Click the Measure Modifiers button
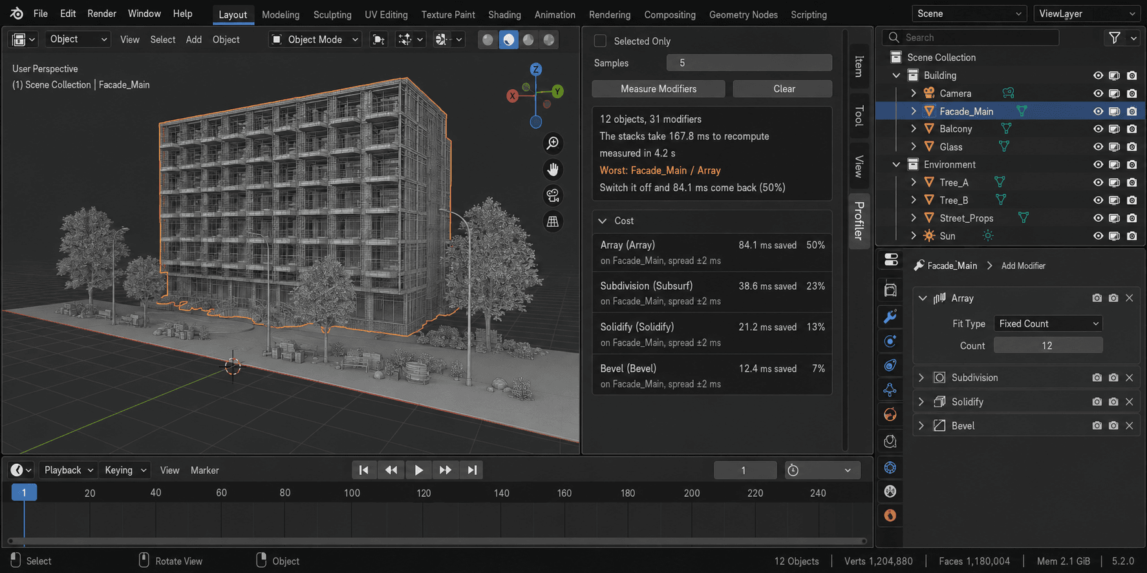 [658, 89]
